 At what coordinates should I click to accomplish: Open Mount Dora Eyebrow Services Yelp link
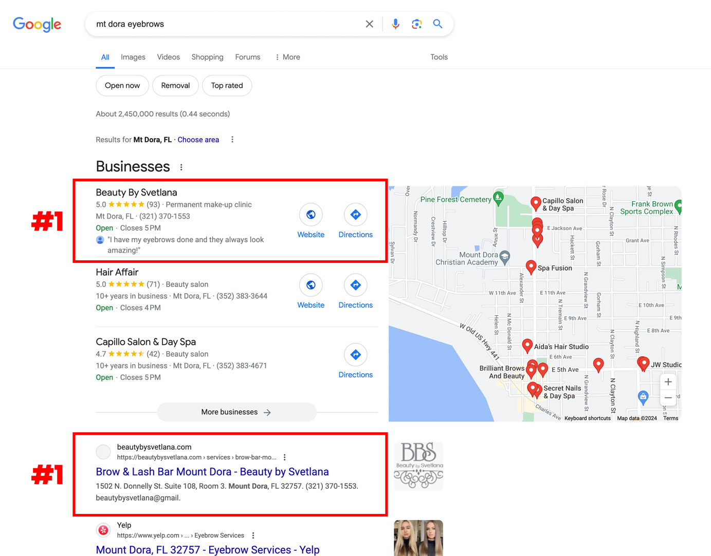point(208,550)
